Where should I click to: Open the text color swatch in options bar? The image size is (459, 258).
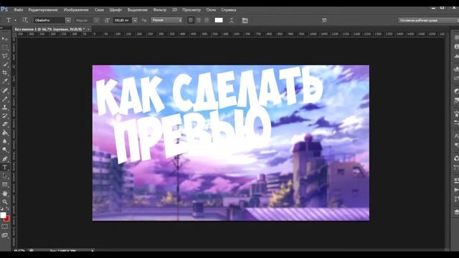pyautogui.click(x=219, y=20)
